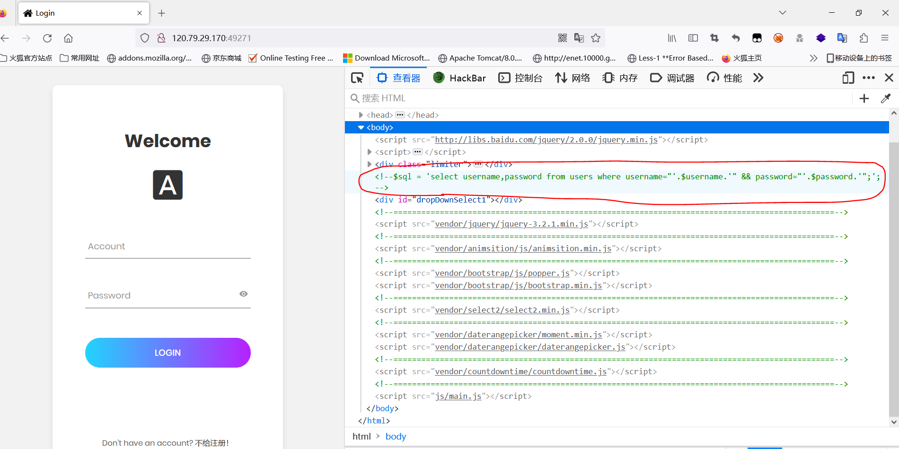Click the crop screenshot toolbar icon
Viewport: 899px width, 449px height.
714,38
